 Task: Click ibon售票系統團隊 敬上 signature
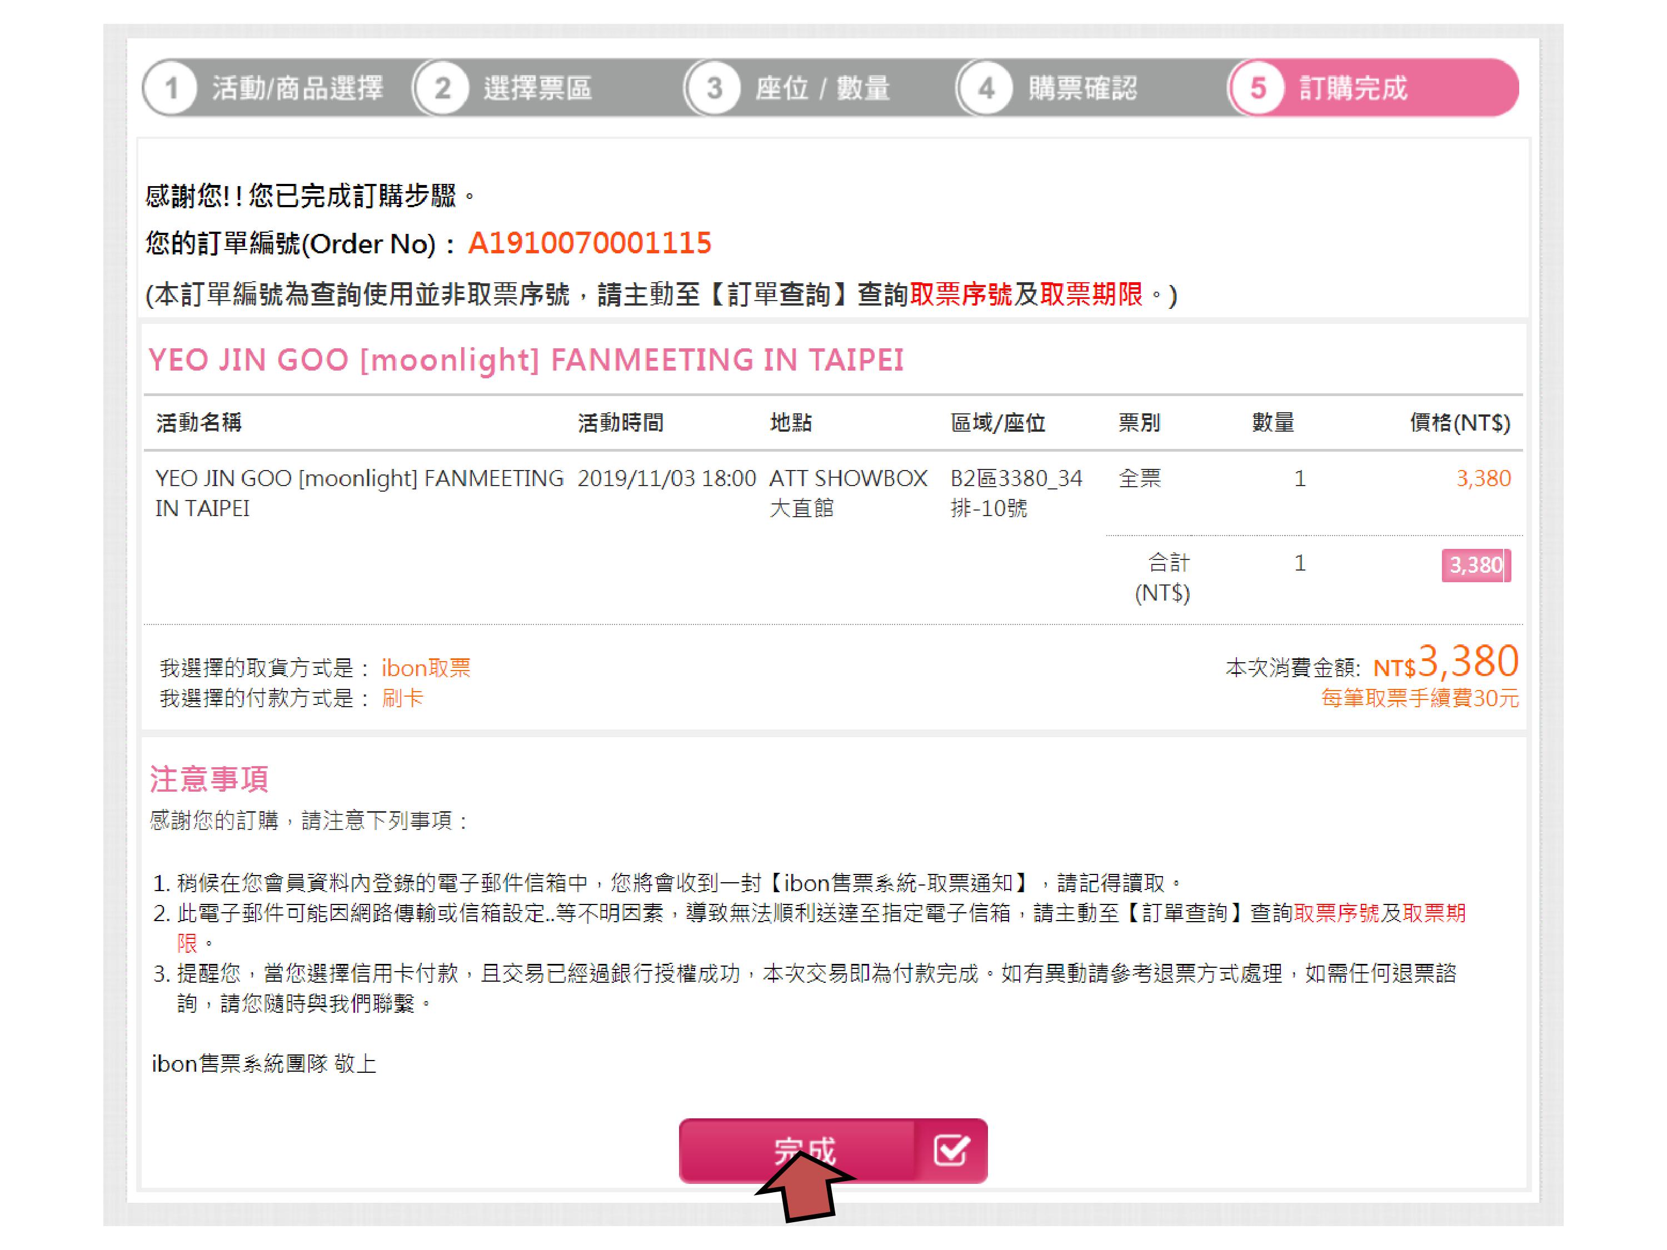coord(264,1064)
